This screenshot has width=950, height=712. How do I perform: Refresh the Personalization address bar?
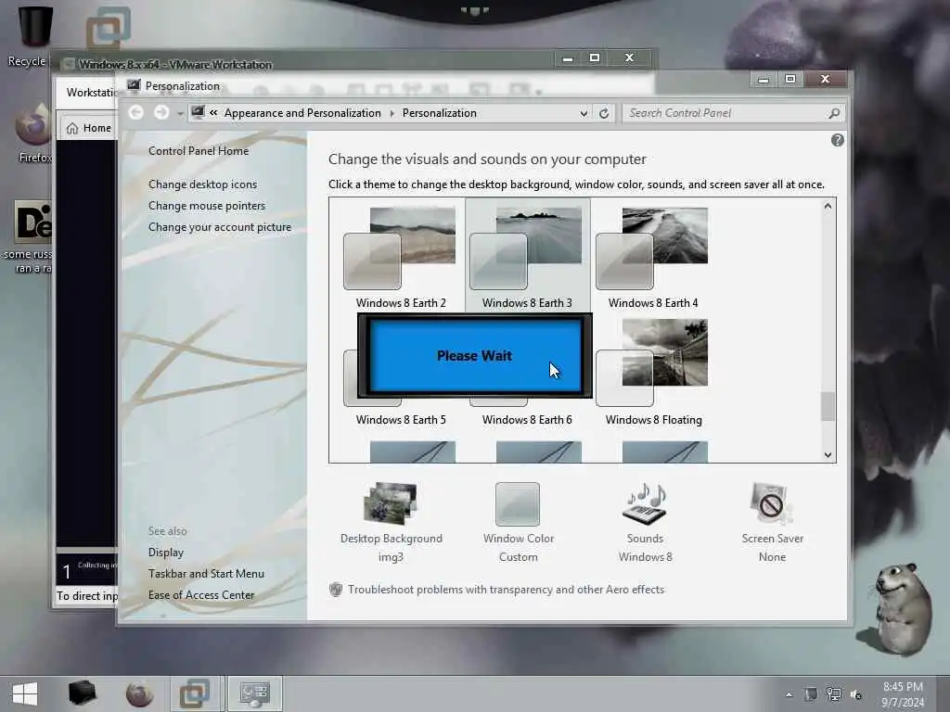(x=604, y=113)
